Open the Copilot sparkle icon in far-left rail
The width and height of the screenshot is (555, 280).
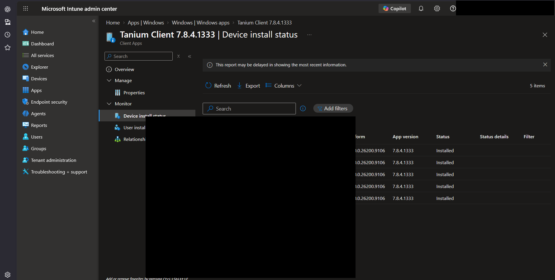[x=8, y=9]
